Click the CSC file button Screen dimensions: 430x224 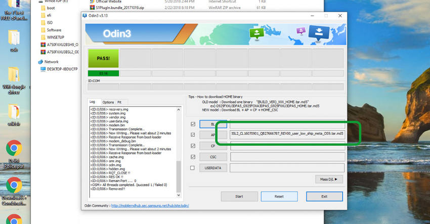(213, 157)
